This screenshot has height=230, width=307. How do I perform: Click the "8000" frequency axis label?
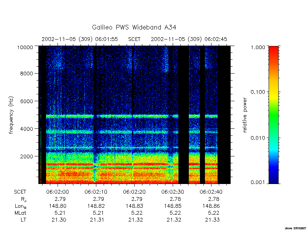(x=26, y=74)
